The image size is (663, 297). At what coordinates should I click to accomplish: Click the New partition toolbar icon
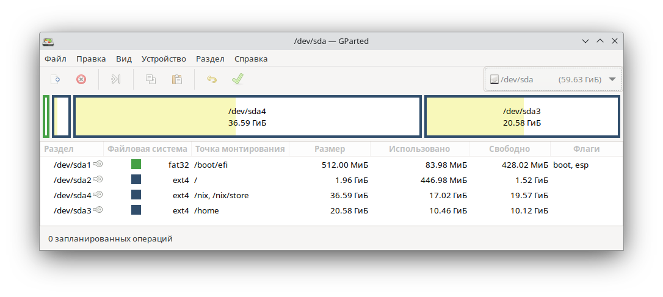(56, 79)
